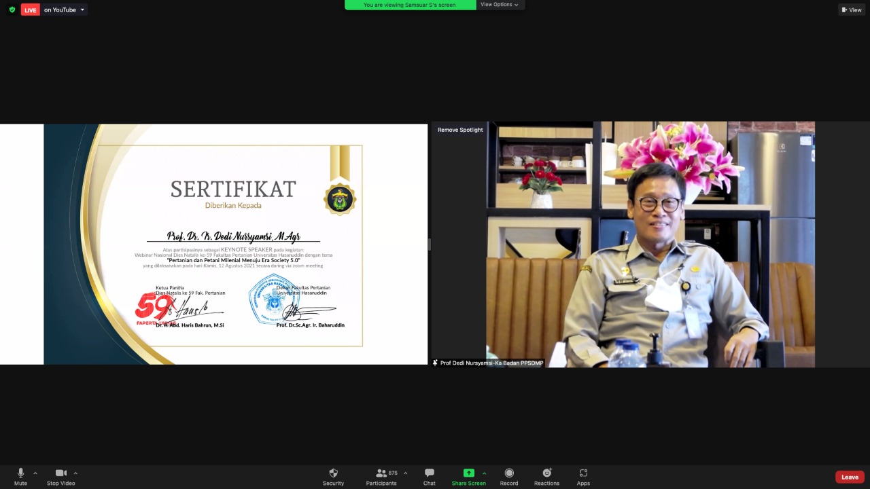The width and height of the screenshot is (870, 489).
Task: Change layout using View button
Action: (852, 10)
